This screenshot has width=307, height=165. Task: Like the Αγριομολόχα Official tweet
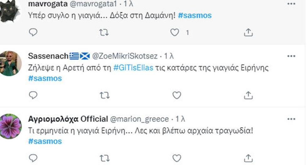pos(177,158)
